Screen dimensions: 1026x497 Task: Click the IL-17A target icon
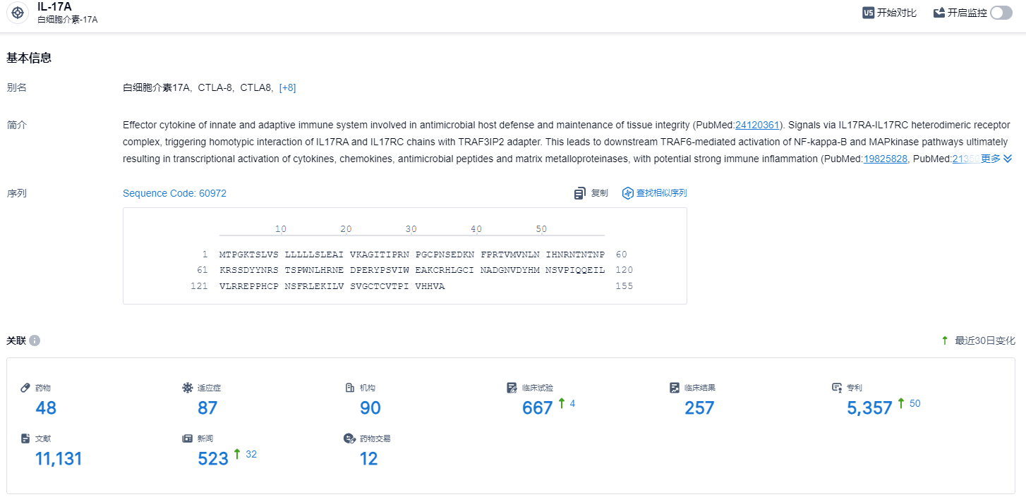(18, 13)
